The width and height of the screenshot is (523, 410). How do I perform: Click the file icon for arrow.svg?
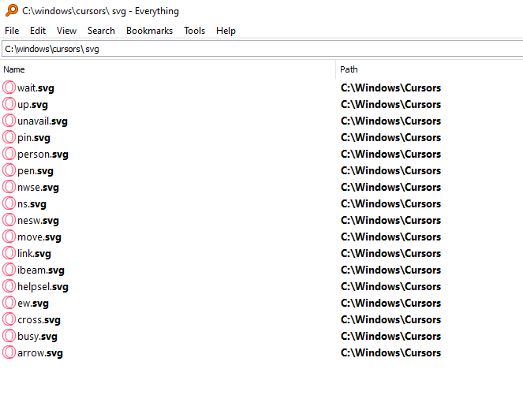[9, 352]
